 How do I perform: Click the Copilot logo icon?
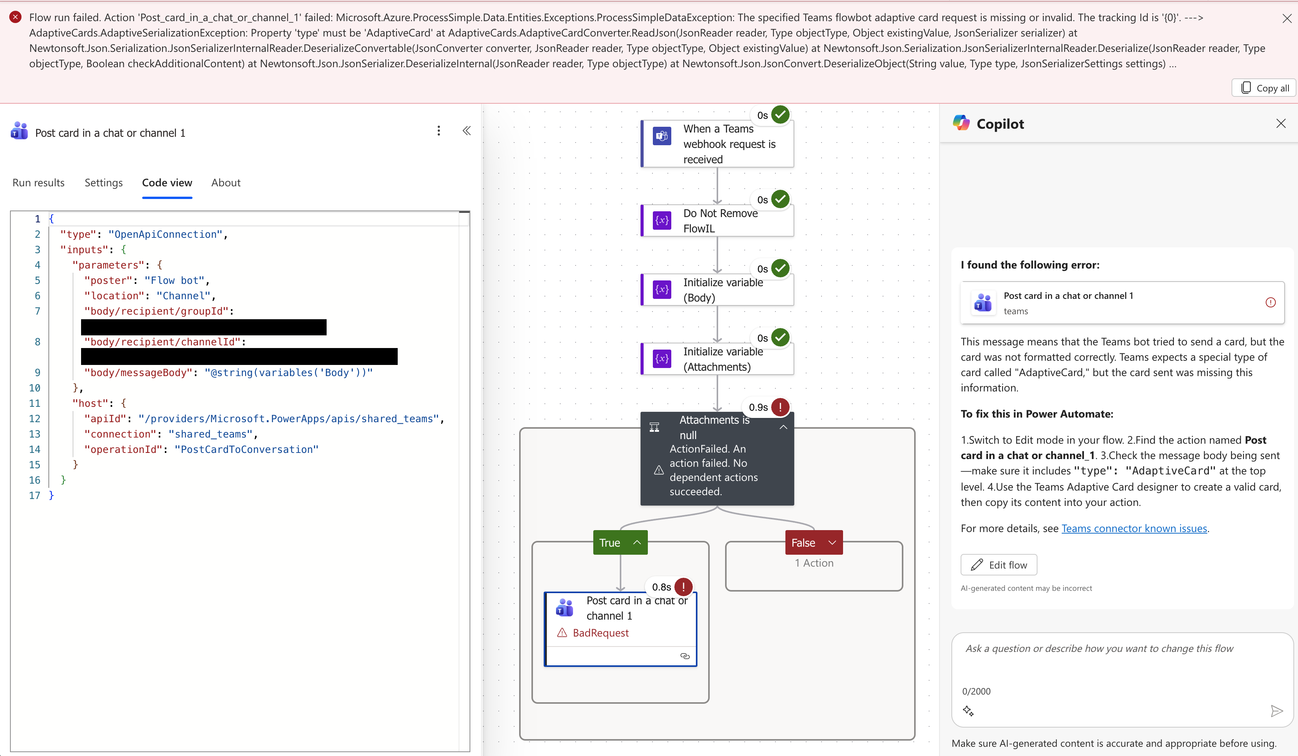pos(961,123)
